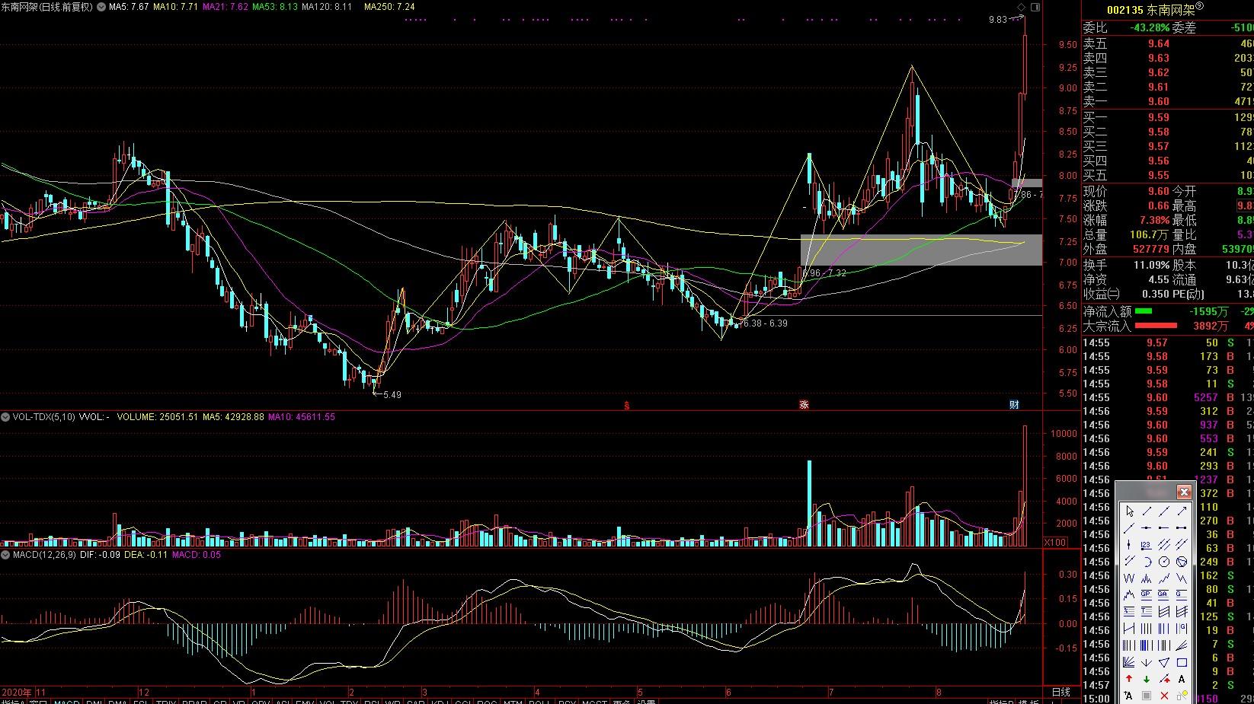This screenshot has width=1254, height=704.
Task: Pick the rectangle drawing tool
Action: click(1182, 662)
